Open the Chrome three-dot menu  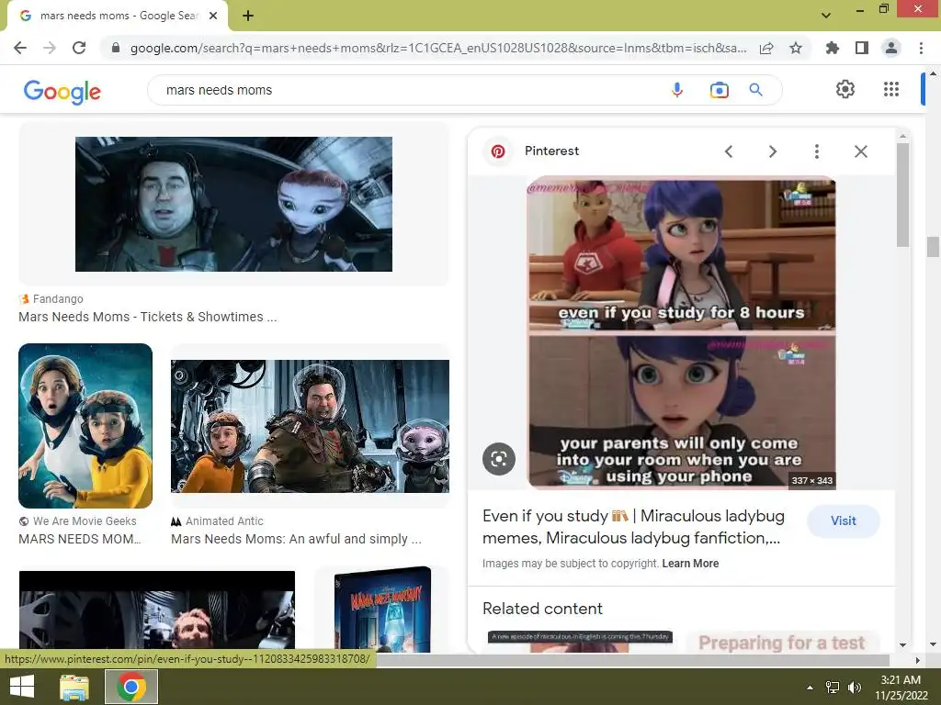point(921,48)
